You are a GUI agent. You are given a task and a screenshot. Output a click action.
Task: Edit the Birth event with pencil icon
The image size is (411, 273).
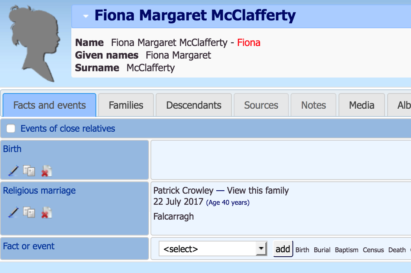click(x=13, y=171)
